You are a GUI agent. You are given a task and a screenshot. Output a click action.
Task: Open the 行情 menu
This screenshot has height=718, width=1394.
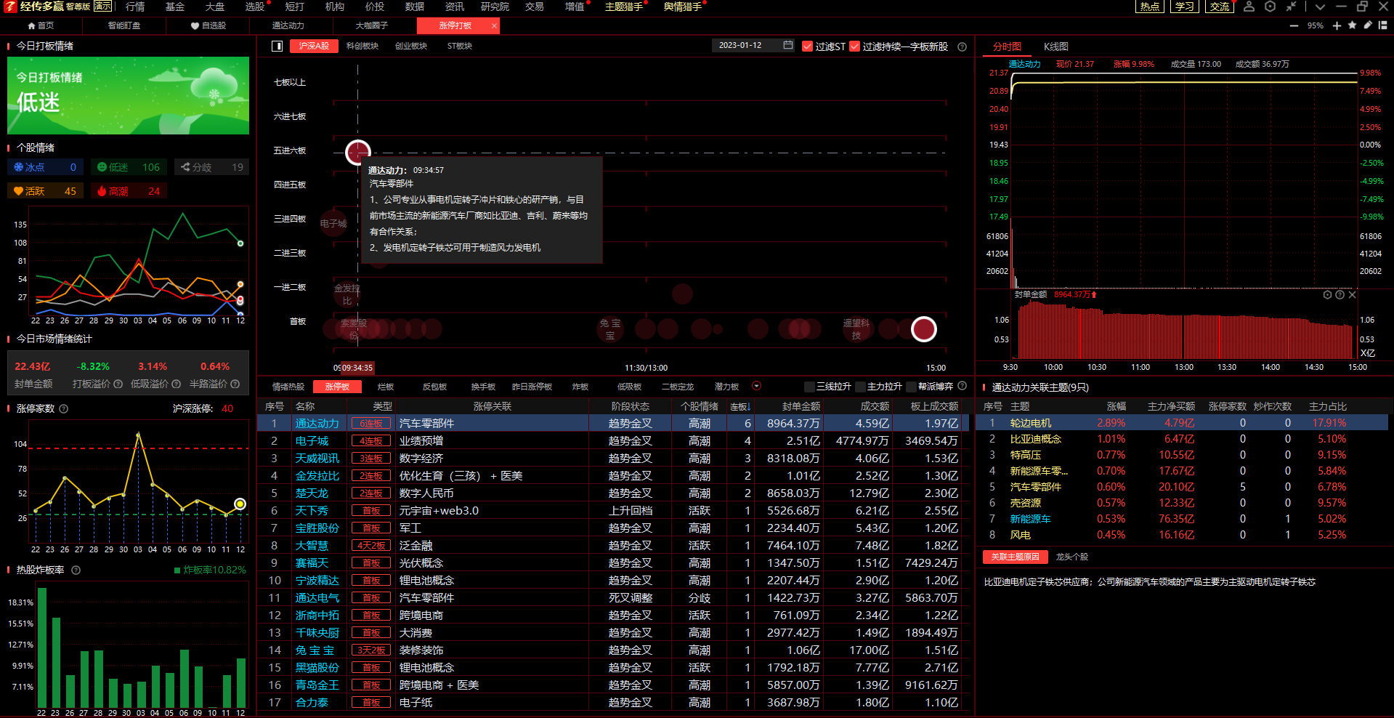pyautogui.click(x=135, y=7)
